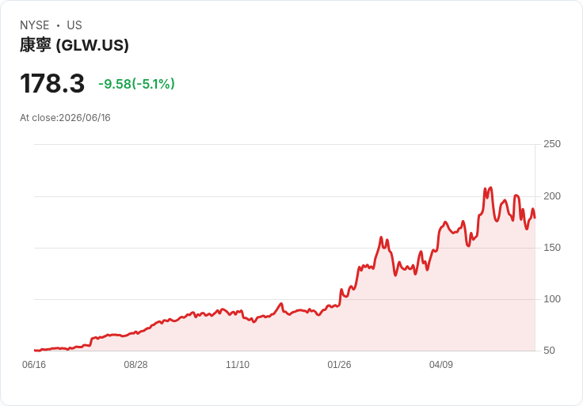Click the 100 y-axis price label
Image resolution: width=583 pixels, height=406 pixels.
552,299
